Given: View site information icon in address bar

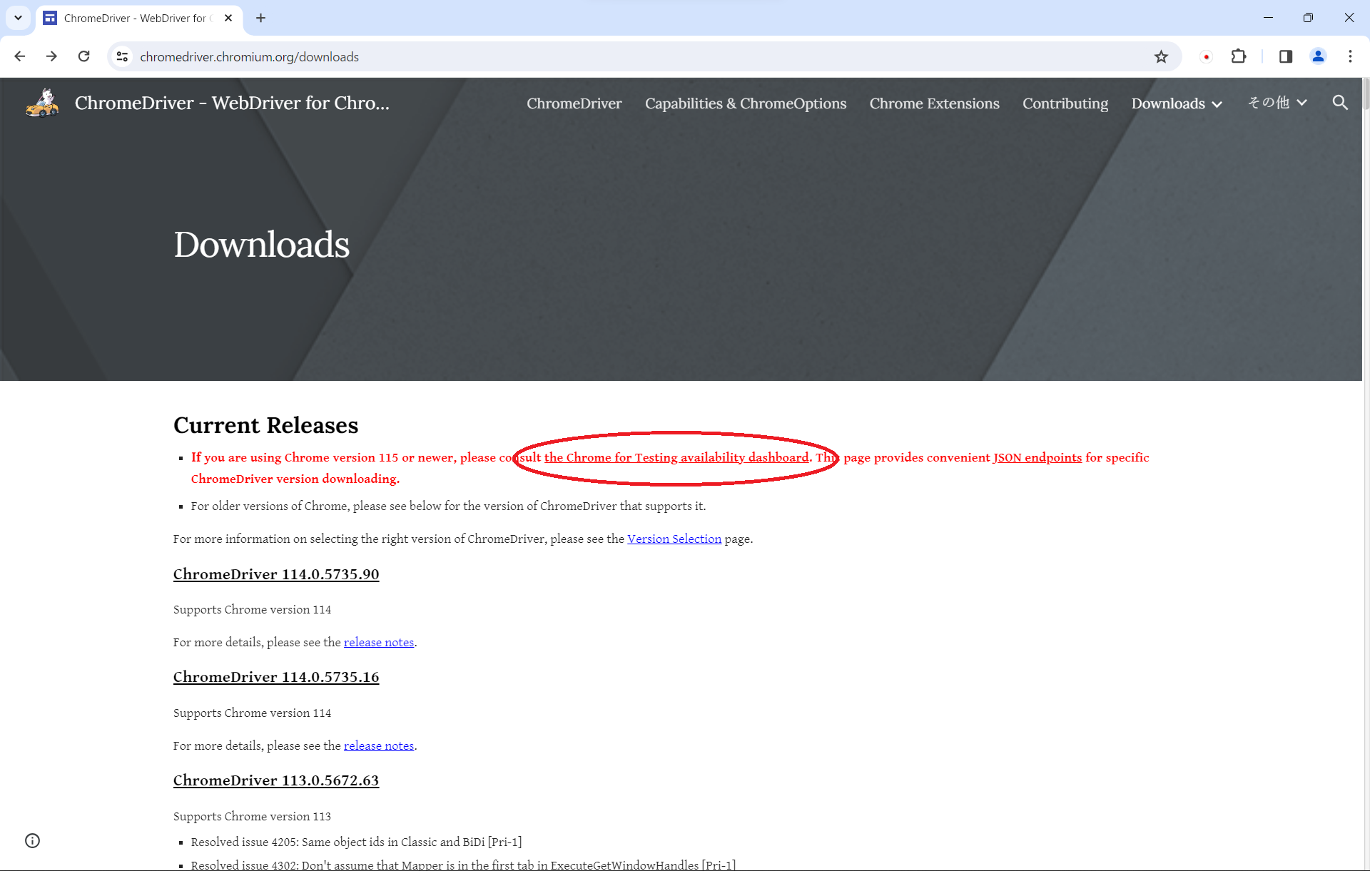Looking at the screenshot, I should [123, 56].
